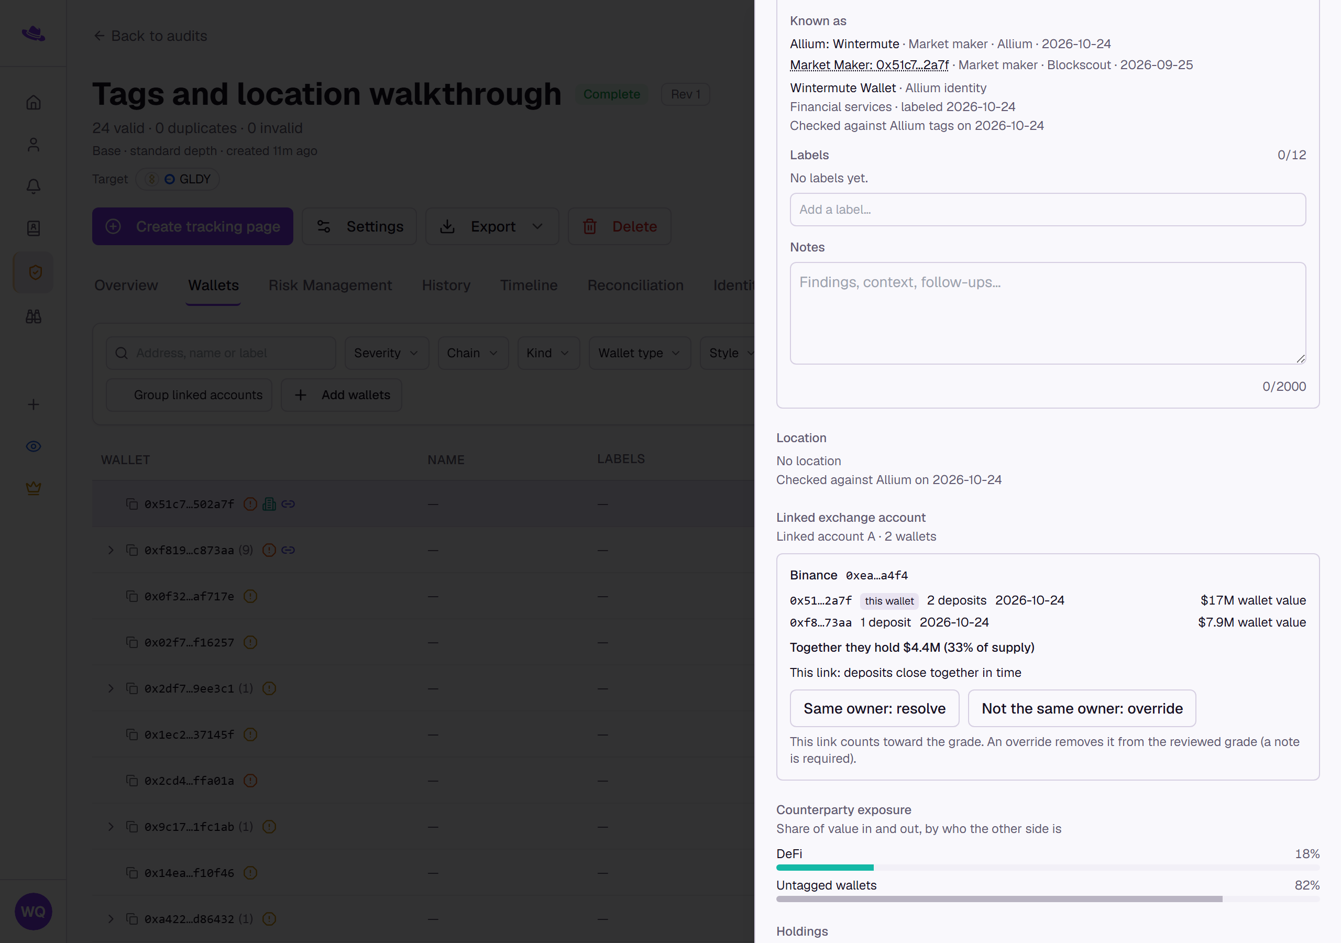Click the Add wallets button
Image resolution: width=1341 pixels, height=943 pixels.
click(342, 395)
